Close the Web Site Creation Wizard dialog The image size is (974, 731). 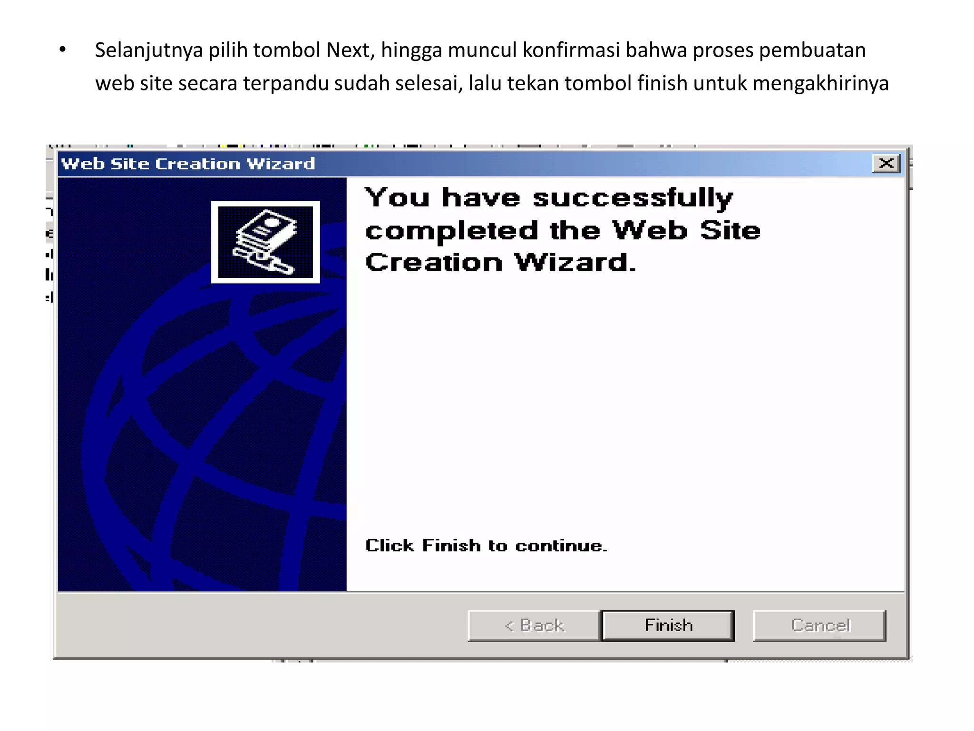[x=886, y=163]
